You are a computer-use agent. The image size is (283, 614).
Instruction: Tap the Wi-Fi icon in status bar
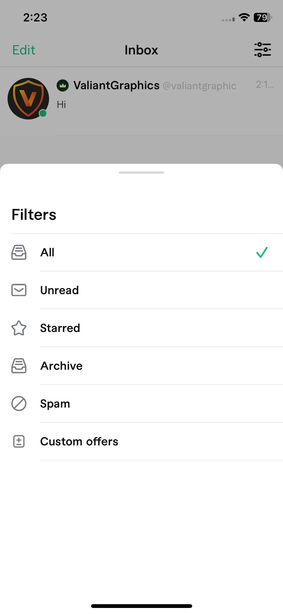click(244, 17)
